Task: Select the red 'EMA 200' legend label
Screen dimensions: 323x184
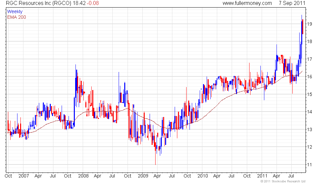Action: pyautogui.click(x=16, y=17)
